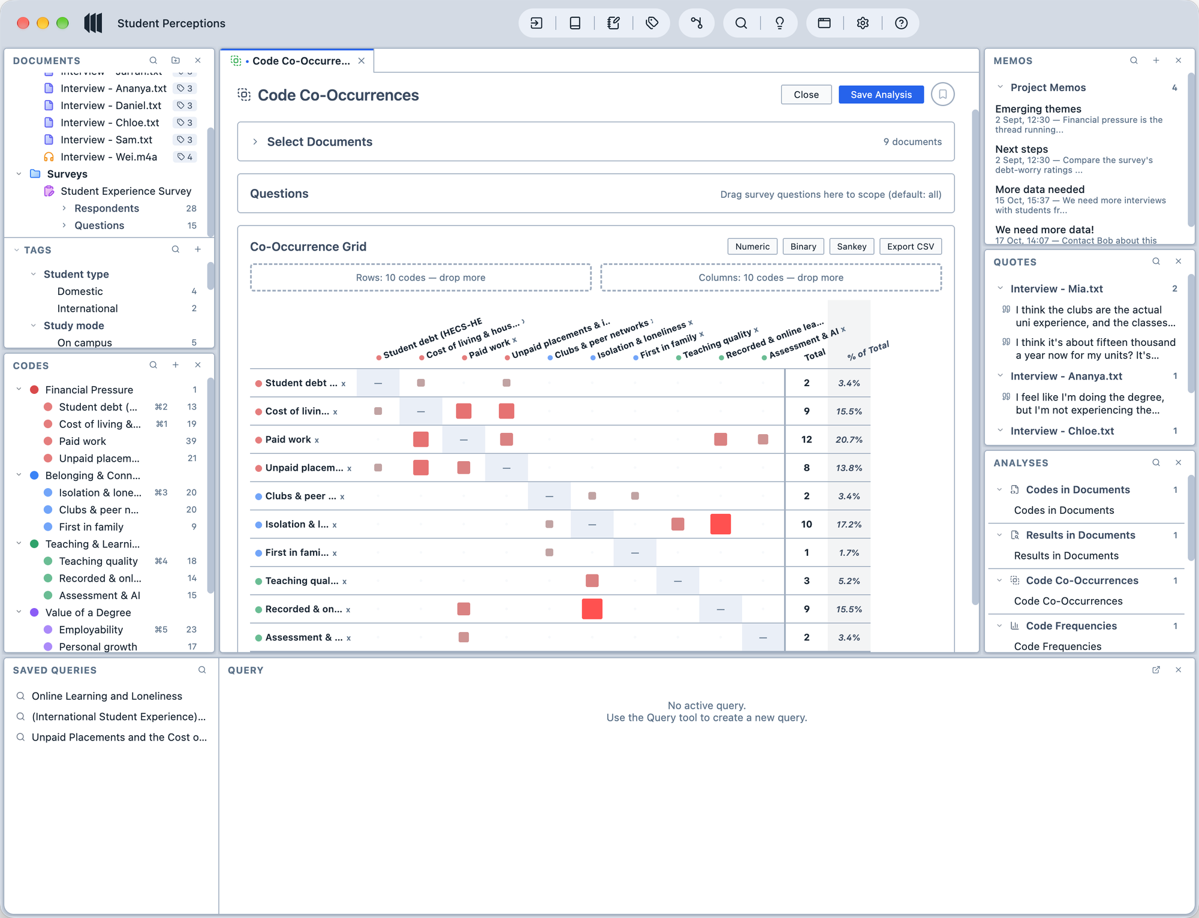Image resolution: width=1199 pixels, height=918 pixels.
Task: Collapse Interview - Mia.txt quotes
Action: [x=1000, y=288]
